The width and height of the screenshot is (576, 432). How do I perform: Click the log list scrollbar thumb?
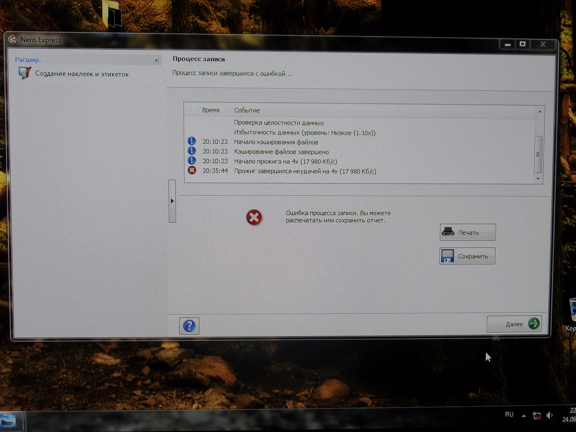click(538, 154)
